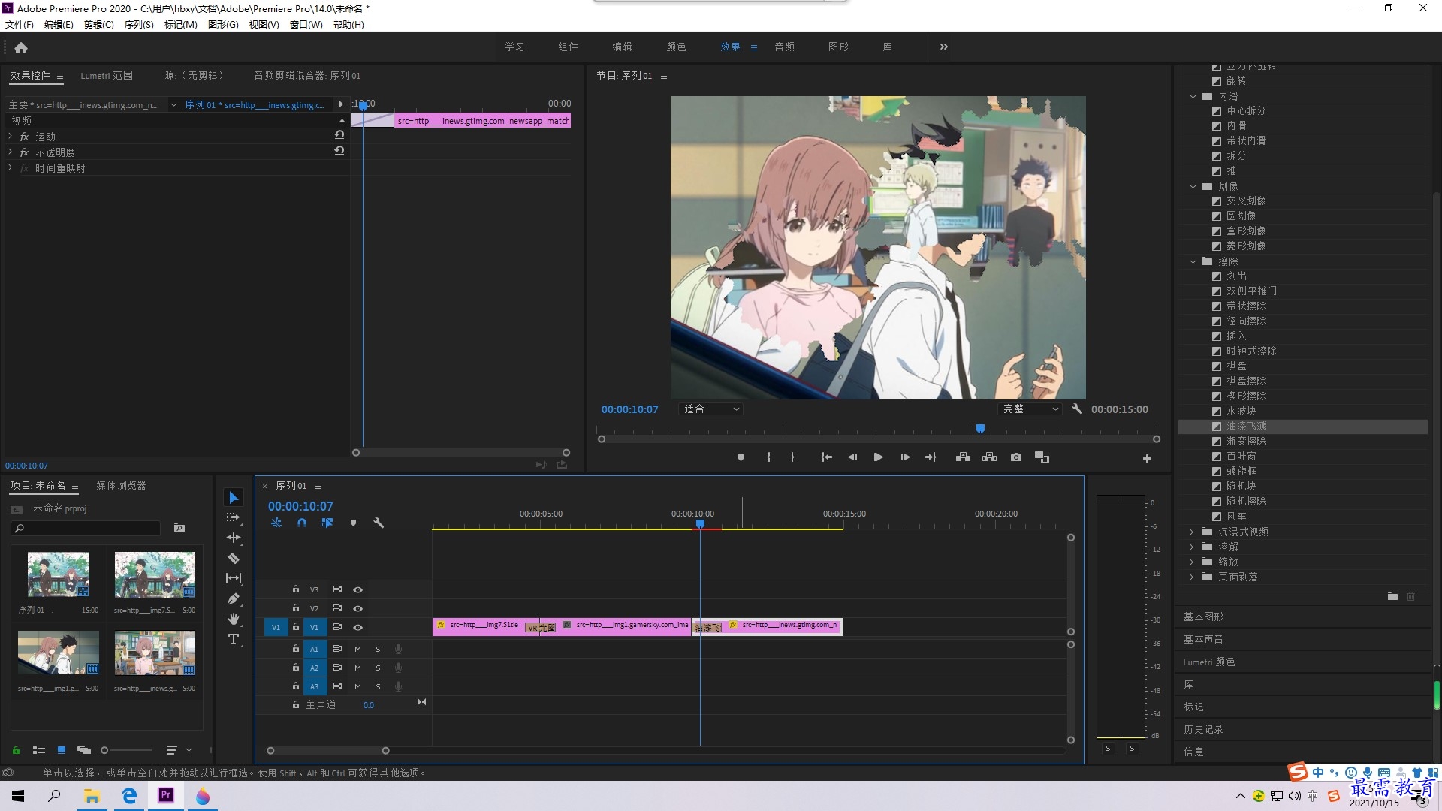
Task: Go to In point in program monitor
Action: 826,457
